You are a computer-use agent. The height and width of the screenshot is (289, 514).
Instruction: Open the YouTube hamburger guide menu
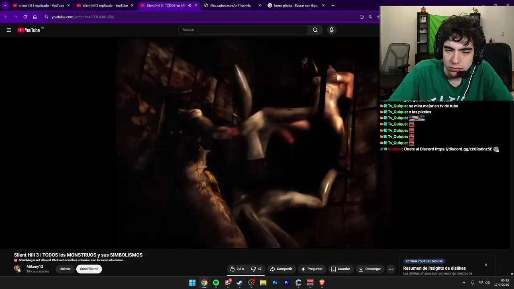coord(9,30)
